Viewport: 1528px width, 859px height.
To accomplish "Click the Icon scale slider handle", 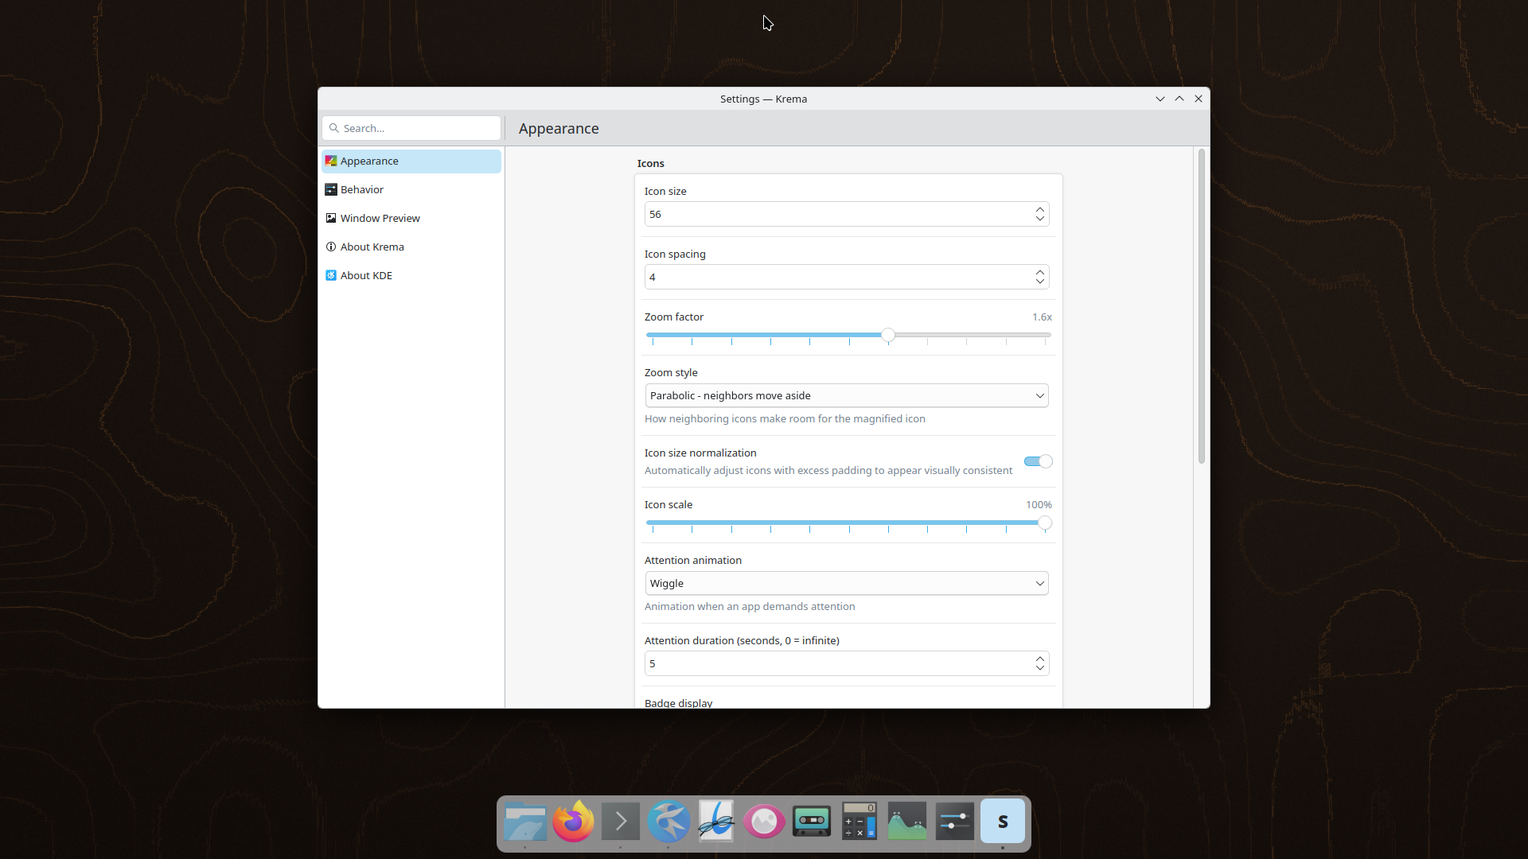I will [1045, 523].
